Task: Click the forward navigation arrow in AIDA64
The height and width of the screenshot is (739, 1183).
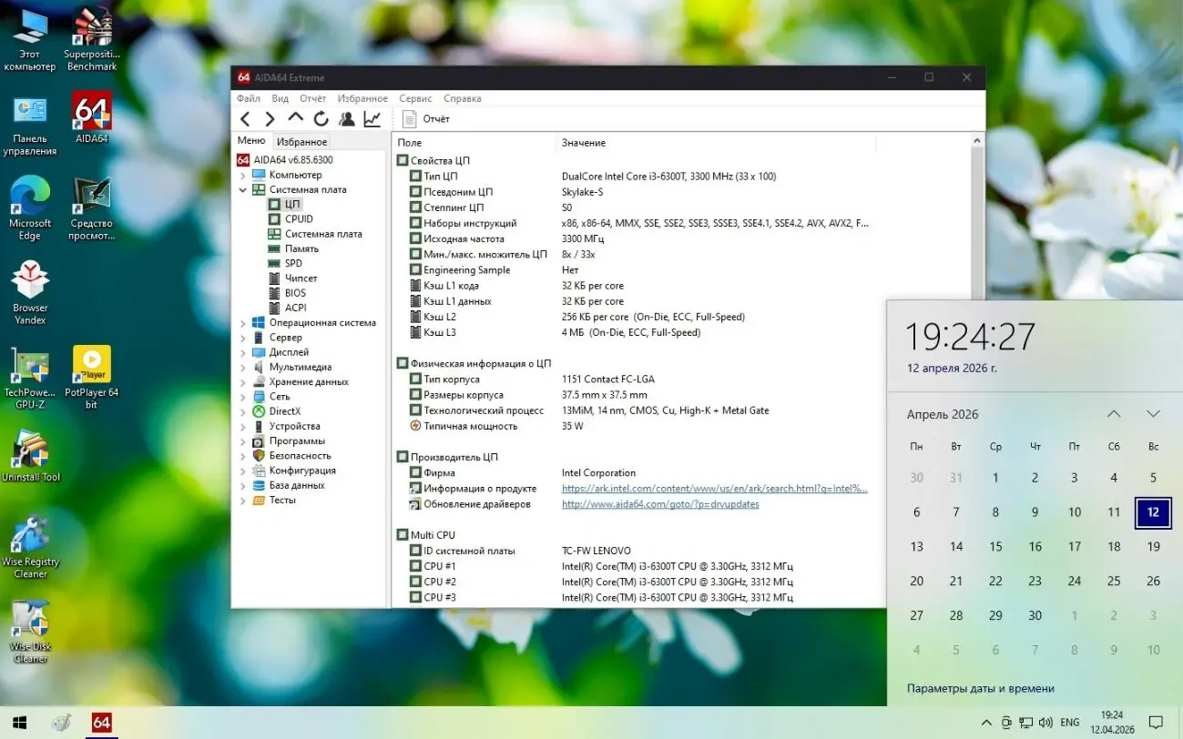Action: (270, 118)
